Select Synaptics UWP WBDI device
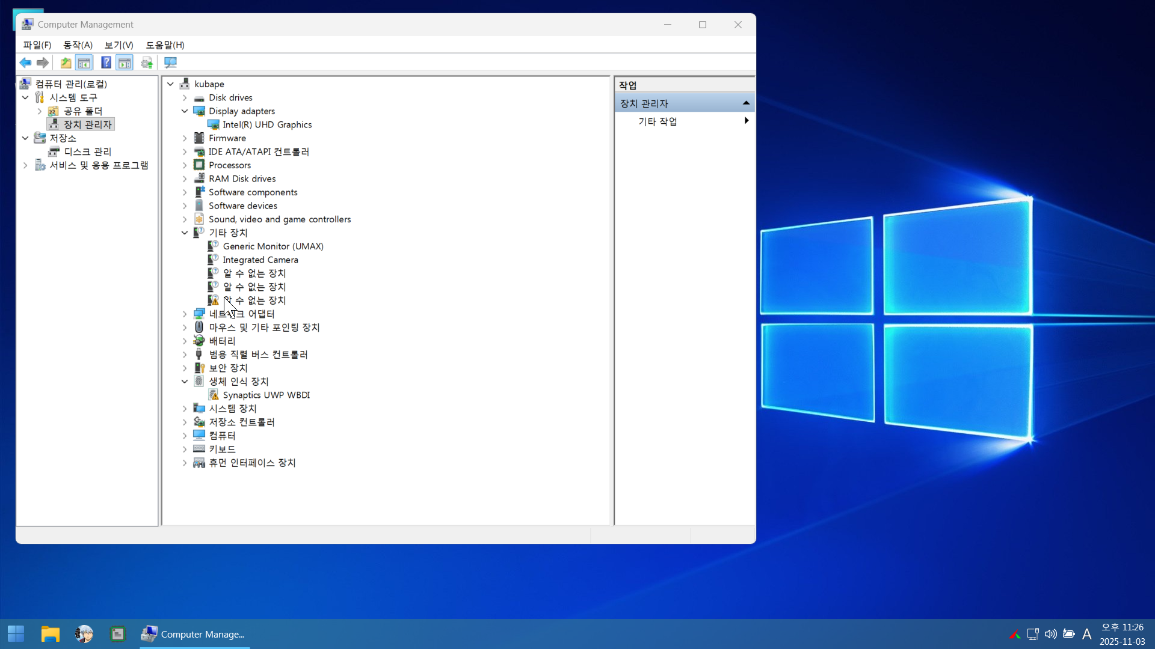The image size is (1155, 649). (266, 395)
